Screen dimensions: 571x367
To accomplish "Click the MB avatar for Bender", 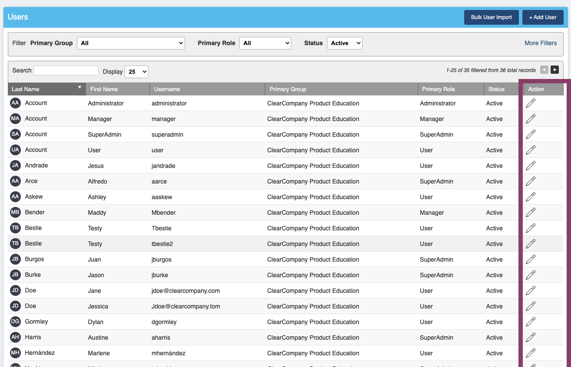I will (x=15, y=213).
